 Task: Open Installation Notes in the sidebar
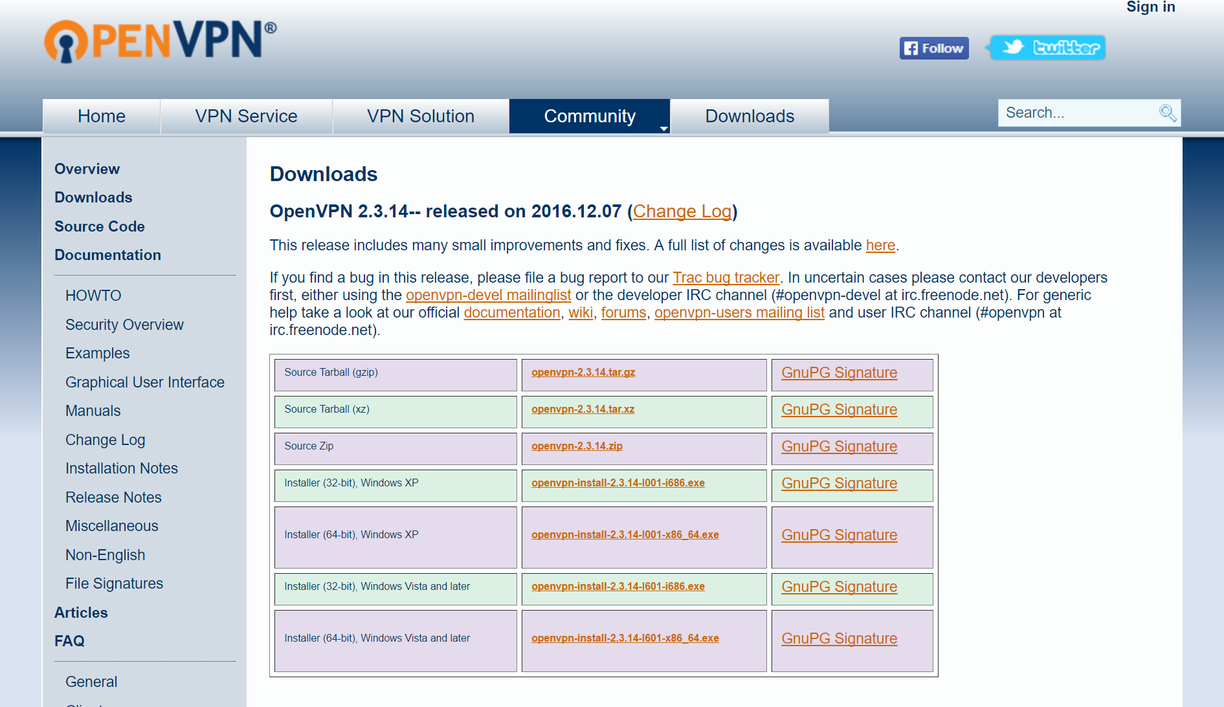(122, 468)
